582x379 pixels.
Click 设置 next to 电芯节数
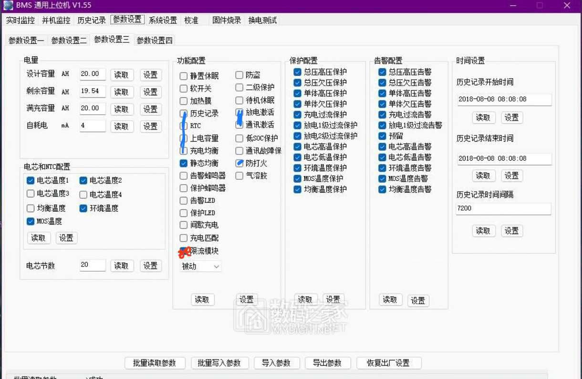coord(151,266)
